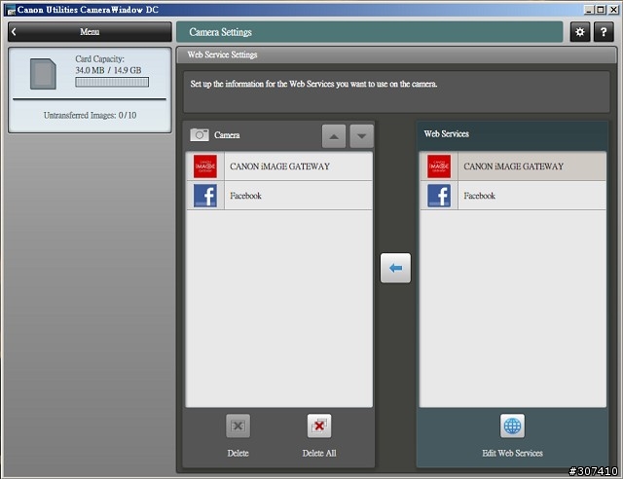Image resolution: width=623 pixels, height=479 pixels.
Task: Click the Facebook logo in the Camera list
Action: click(x=205, y=196)
